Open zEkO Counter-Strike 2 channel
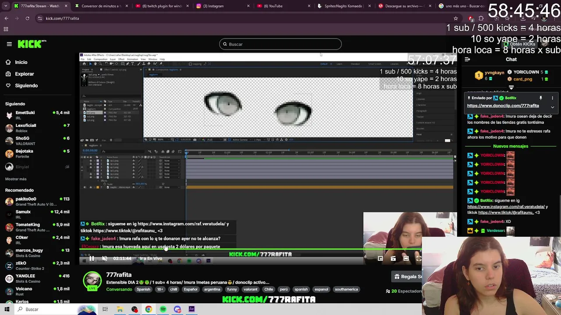This screenshot has width=561, height=315. (x=37, y=266)
